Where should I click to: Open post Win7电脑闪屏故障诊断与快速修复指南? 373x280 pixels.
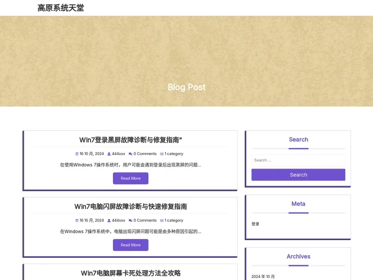point(131,207)
